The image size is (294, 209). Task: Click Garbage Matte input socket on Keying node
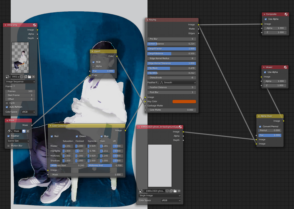(145, 106)
